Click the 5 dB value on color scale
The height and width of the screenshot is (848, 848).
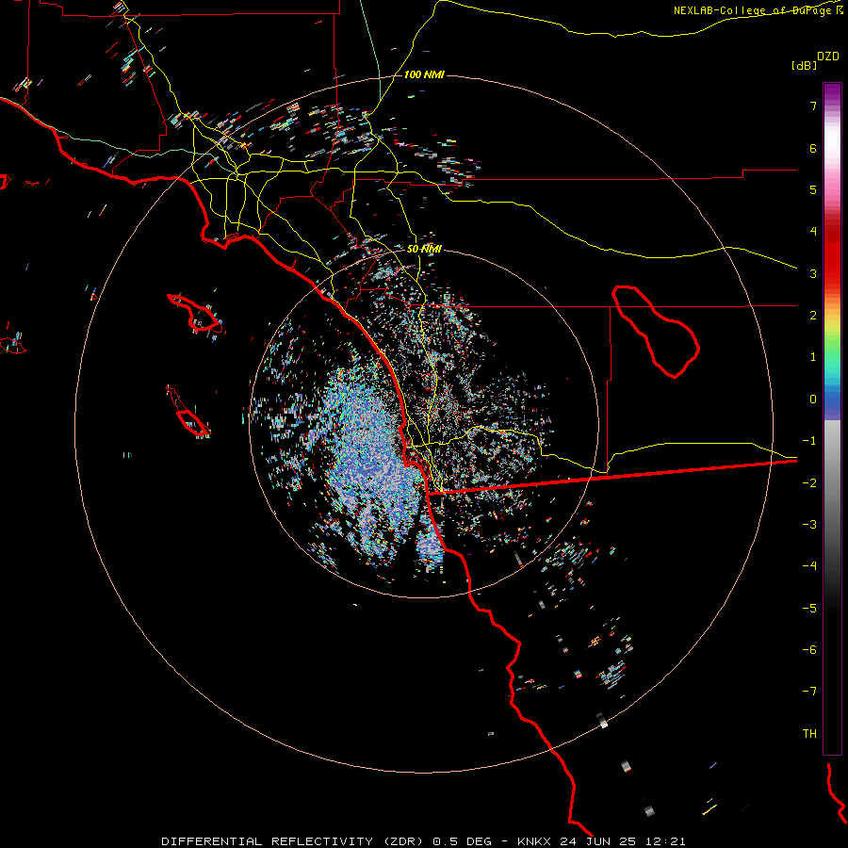pyautogui.click(x=813, y=189)
